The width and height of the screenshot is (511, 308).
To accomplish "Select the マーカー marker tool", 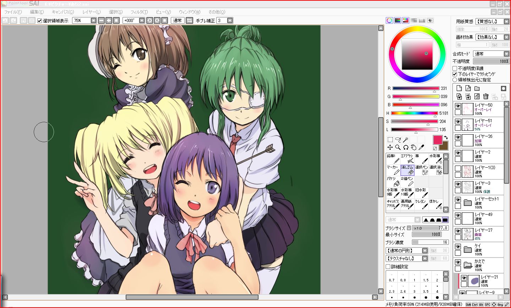I will tap(393, 170).
